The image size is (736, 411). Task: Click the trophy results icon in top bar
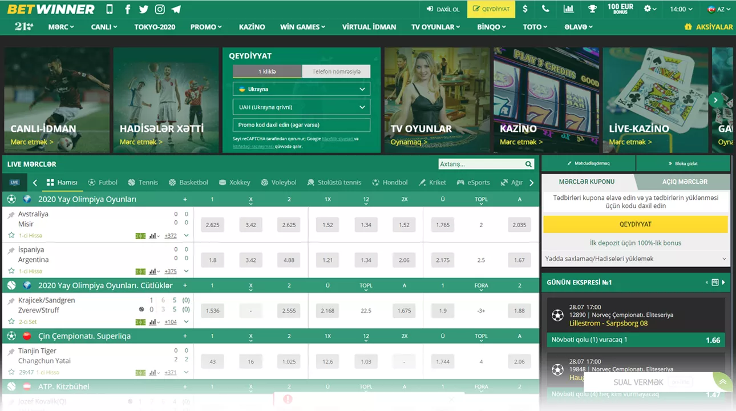tap(592, 9)
